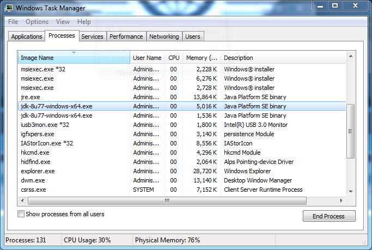Viewport: 372px width, 250px height.
Task: Click the Desktop Window Manager description
Action: 258,180
